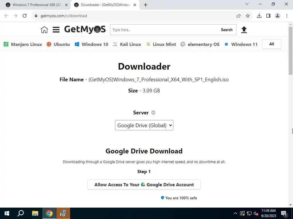The image size is (293, 219).
Task: Open the hamburger menu on GetMyOS
Action: click(56, 30)
